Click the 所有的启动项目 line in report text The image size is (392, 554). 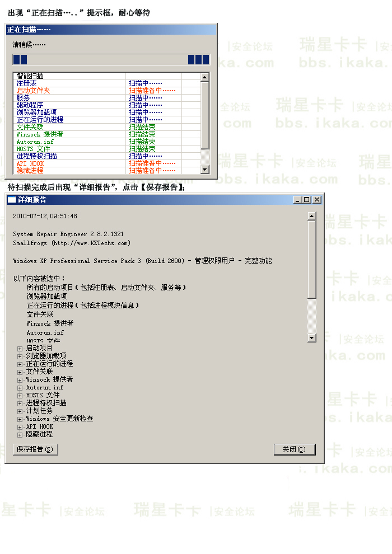pos(106,287)
